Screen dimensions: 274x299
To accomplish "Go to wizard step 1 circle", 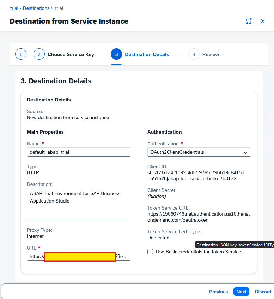I will [21, 54].
